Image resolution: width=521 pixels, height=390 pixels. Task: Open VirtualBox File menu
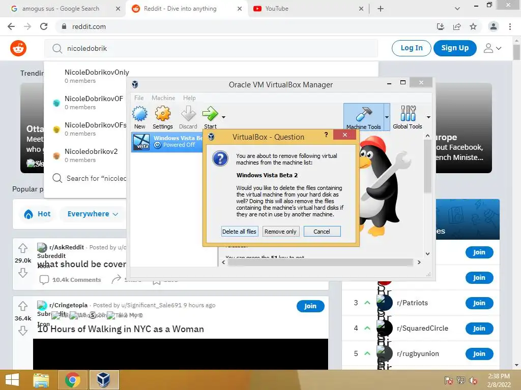[139, 98]
